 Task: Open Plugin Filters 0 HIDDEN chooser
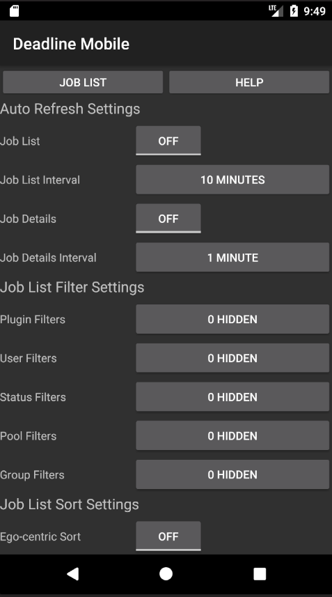pyautogui.click(x=232, y=319)
